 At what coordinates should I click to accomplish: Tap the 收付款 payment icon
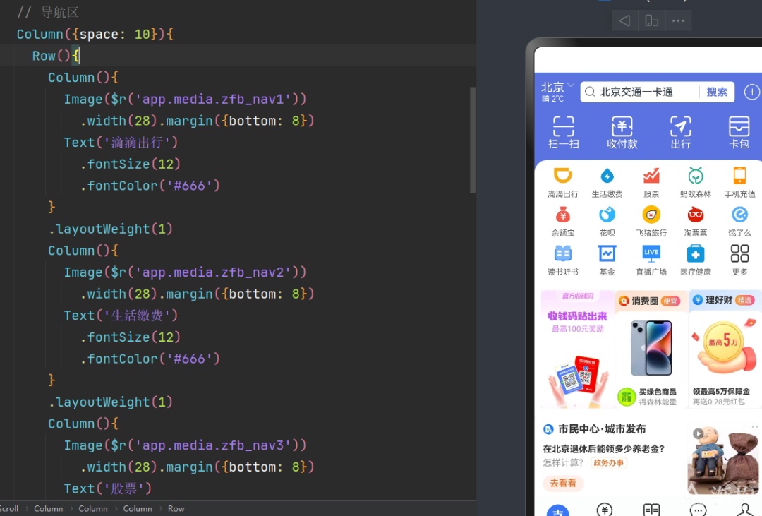coord(622,126)
